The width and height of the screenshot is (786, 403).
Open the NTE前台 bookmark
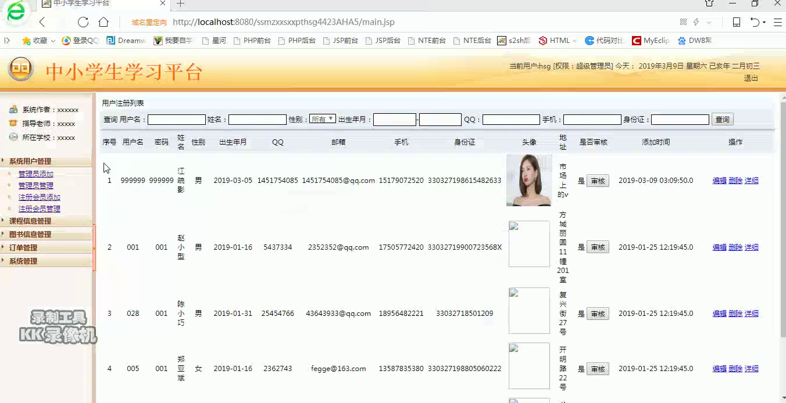(427, 41)
